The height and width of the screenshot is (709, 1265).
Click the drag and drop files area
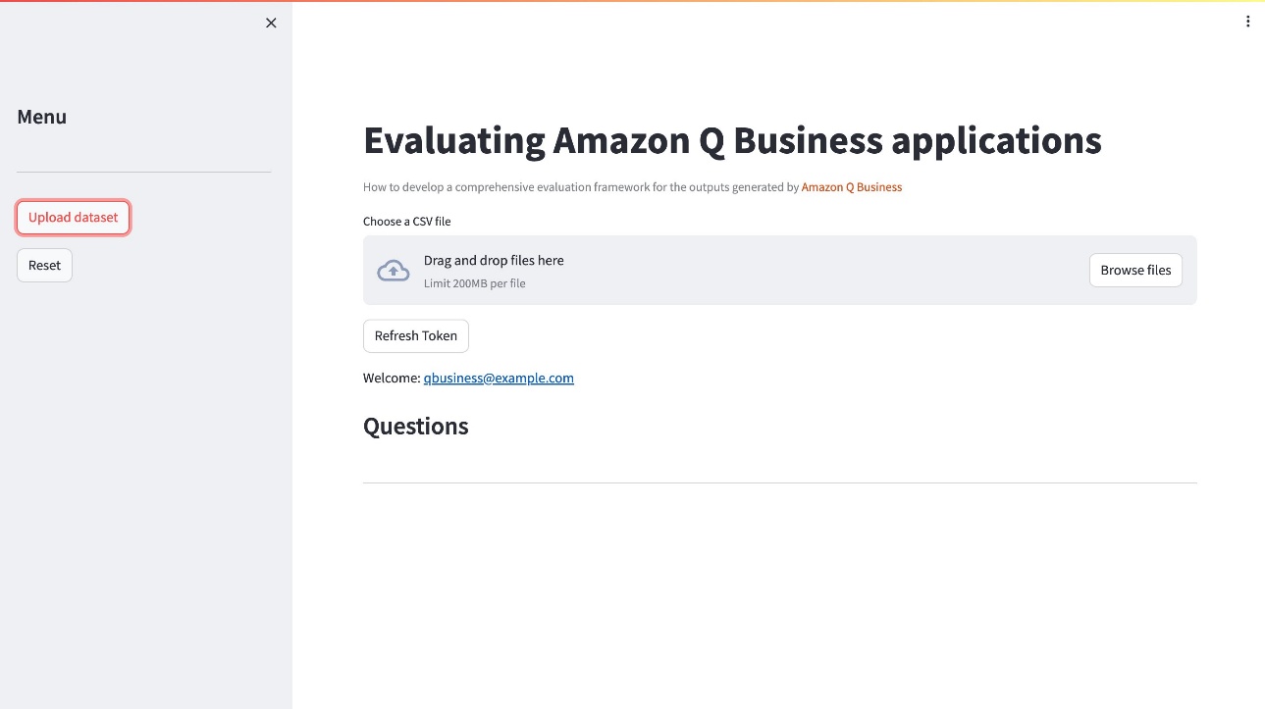780,270
